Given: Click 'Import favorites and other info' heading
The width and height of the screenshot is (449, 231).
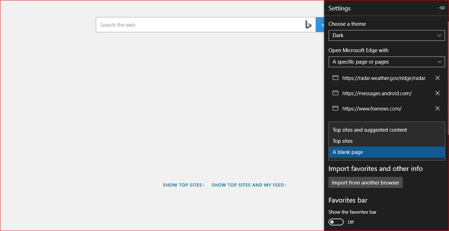Looking at the screenshot, I should pos(376,168).
